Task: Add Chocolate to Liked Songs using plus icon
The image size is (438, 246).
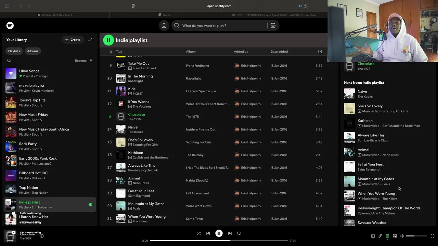Action: [x=42, y=236]
